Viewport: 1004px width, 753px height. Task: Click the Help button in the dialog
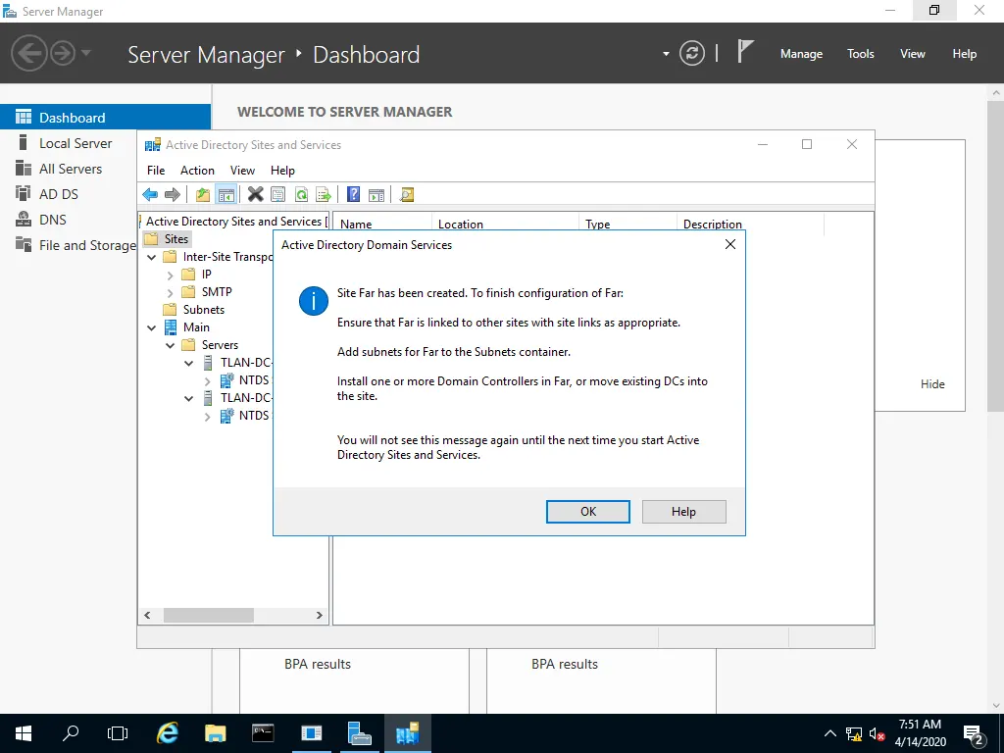pyautogui.click(x=683, y=512)
